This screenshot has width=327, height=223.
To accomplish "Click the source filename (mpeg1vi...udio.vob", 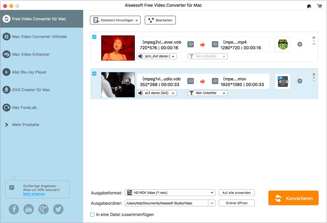I will [161, 79].
